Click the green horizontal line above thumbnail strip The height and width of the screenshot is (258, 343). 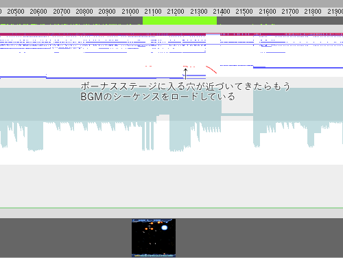point(171,208)
